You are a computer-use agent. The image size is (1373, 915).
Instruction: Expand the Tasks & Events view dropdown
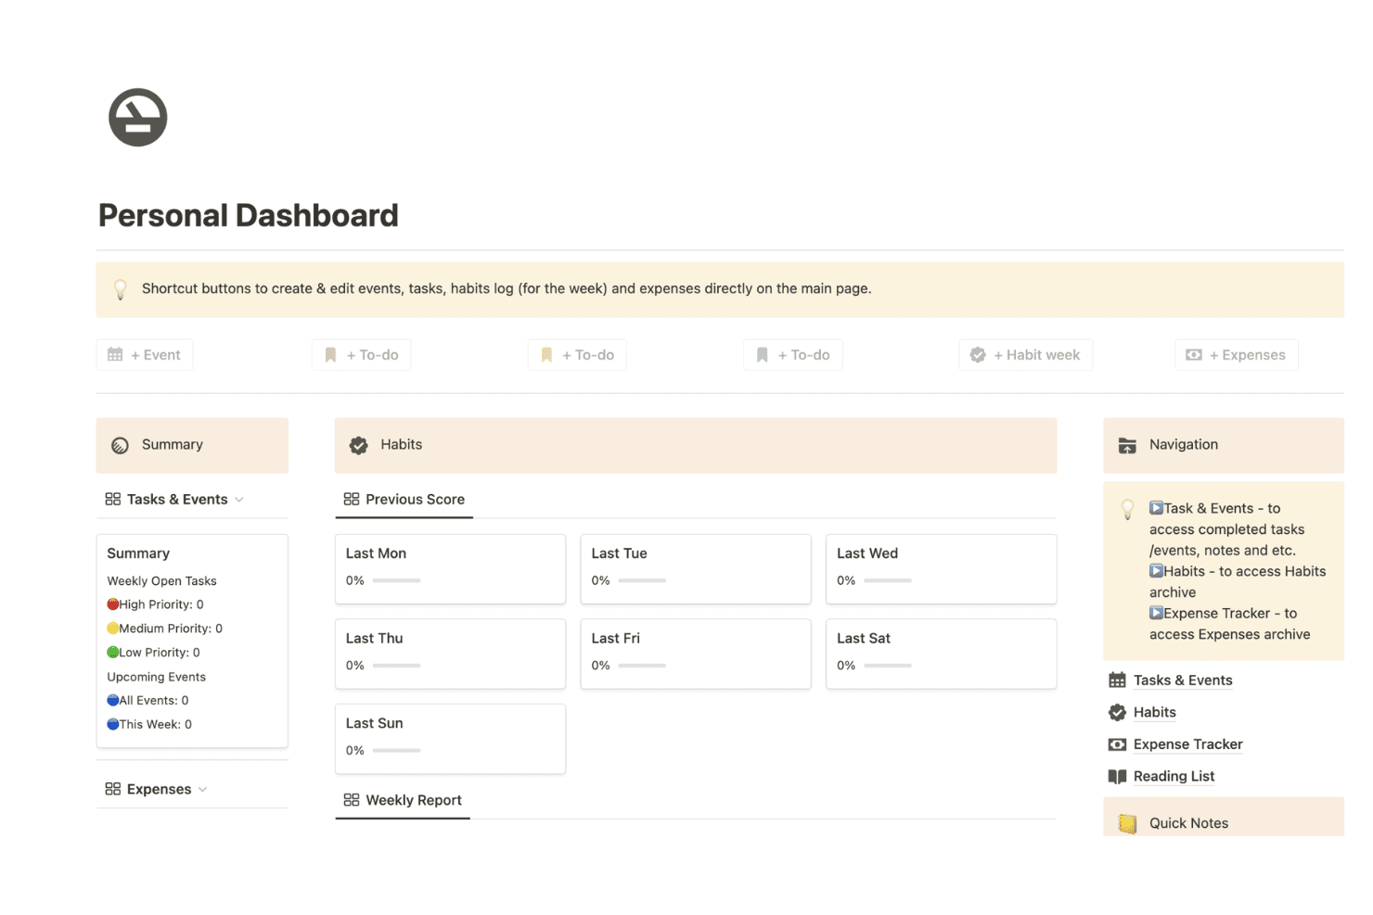coord(239,500)
